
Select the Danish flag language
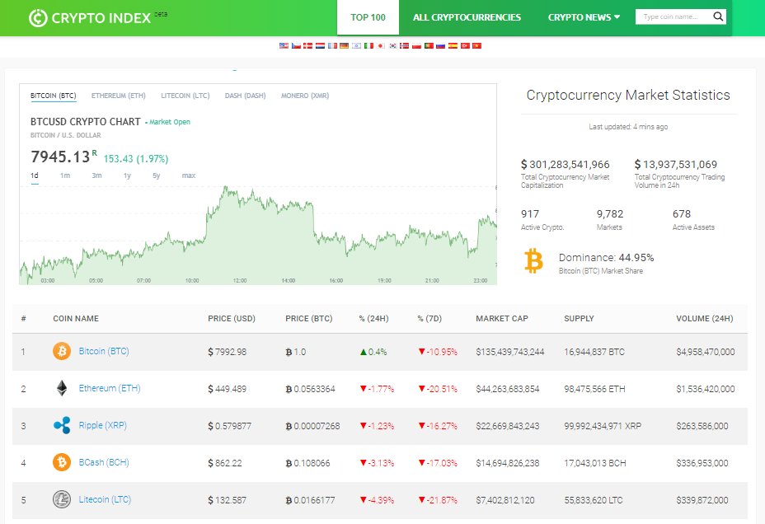pos(307,46)
